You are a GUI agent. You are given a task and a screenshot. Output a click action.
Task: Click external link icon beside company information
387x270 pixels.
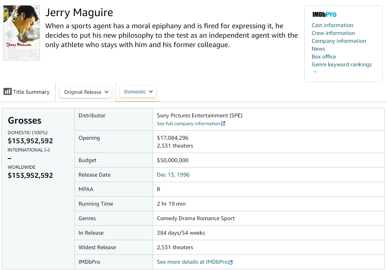click(223, 123)
